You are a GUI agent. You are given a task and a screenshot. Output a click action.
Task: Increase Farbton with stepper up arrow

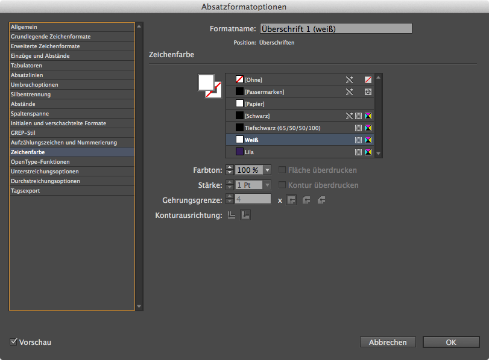(x=230, y=167)
